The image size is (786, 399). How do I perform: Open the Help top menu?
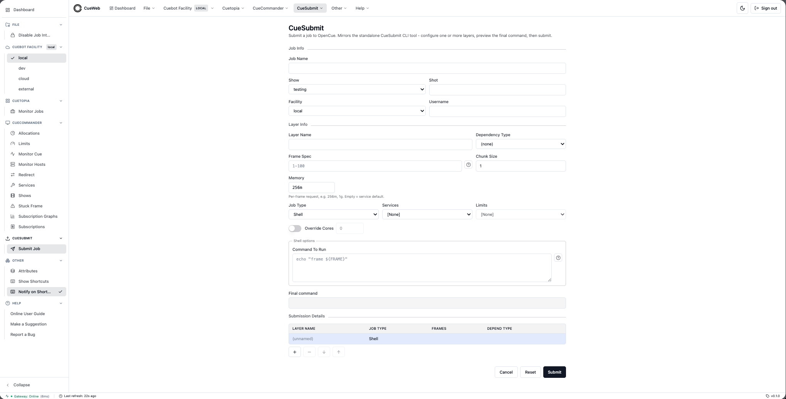coord(362,8)
